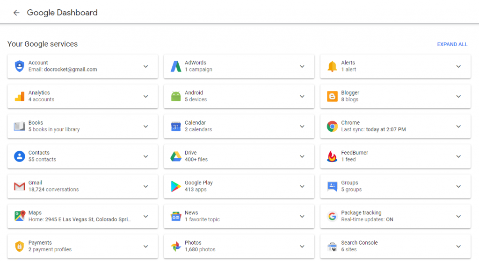Click the back arrow beside Google Dashboard
The height and width of the screenshot is (261, 479).
(16, 13)
